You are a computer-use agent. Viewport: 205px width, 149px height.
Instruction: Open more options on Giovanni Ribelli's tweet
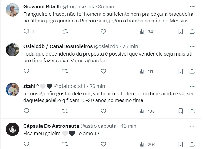click(x=192, y=6)
